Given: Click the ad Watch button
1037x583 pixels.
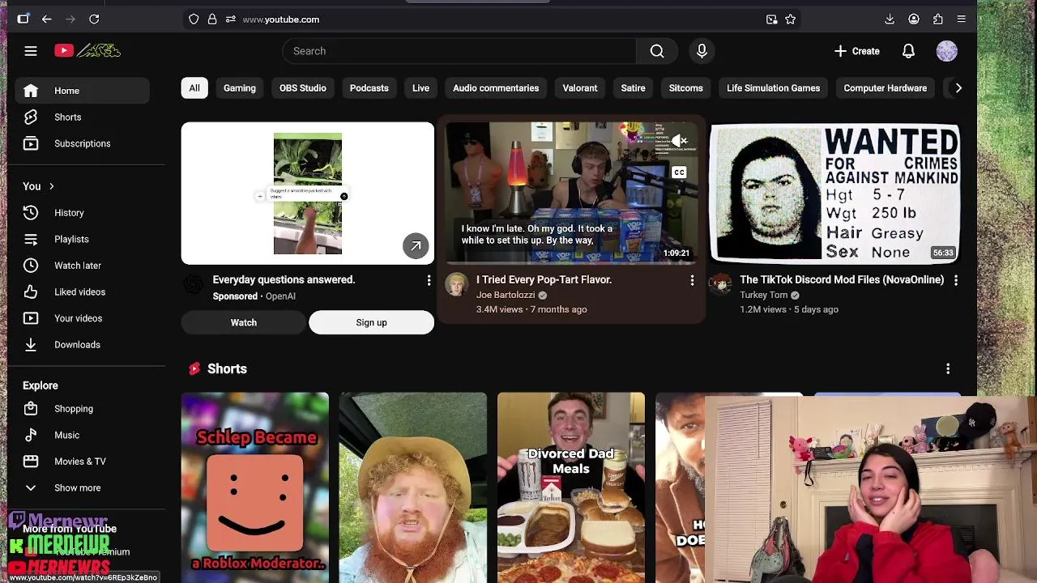Looking at the screenshot, I should [243, 322].
